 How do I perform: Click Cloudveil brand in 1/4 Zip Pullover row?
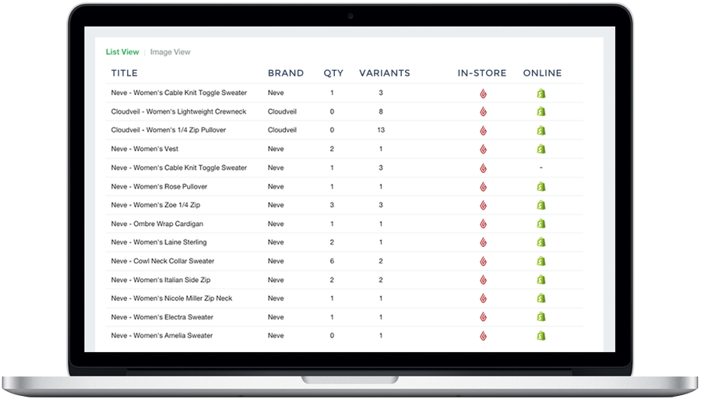point(282,130)
